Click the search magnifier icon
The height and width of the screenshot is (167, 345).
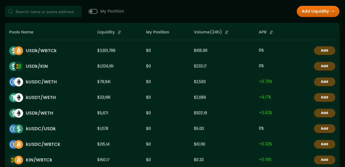click(11, 12)
